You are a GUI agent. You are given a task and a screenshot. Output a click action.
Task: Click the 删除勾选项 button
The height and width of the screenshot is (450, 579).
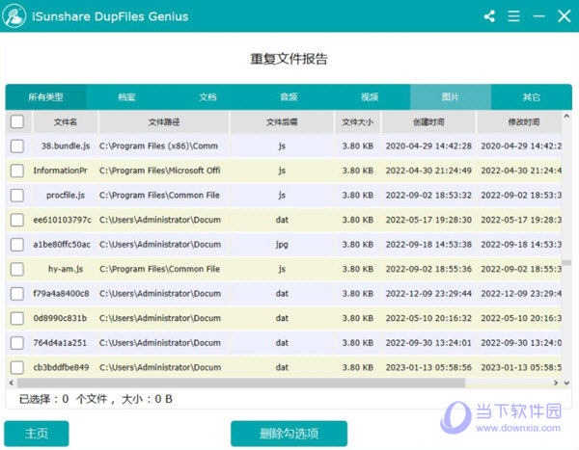coord(289,434)
